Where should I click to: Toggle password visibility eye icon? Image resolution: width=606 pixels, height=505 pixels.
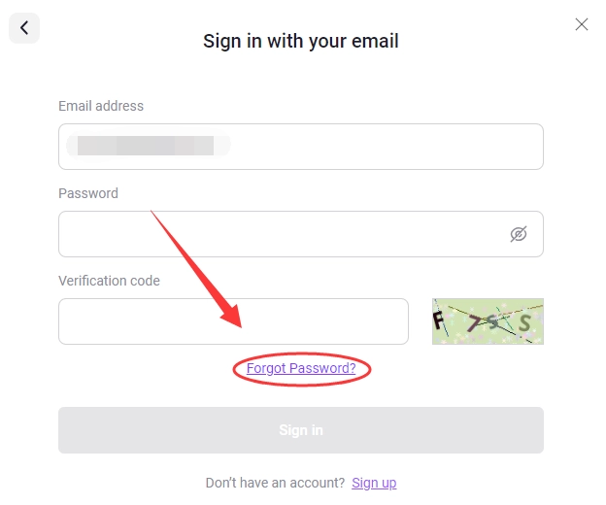[x=519, y=234]
